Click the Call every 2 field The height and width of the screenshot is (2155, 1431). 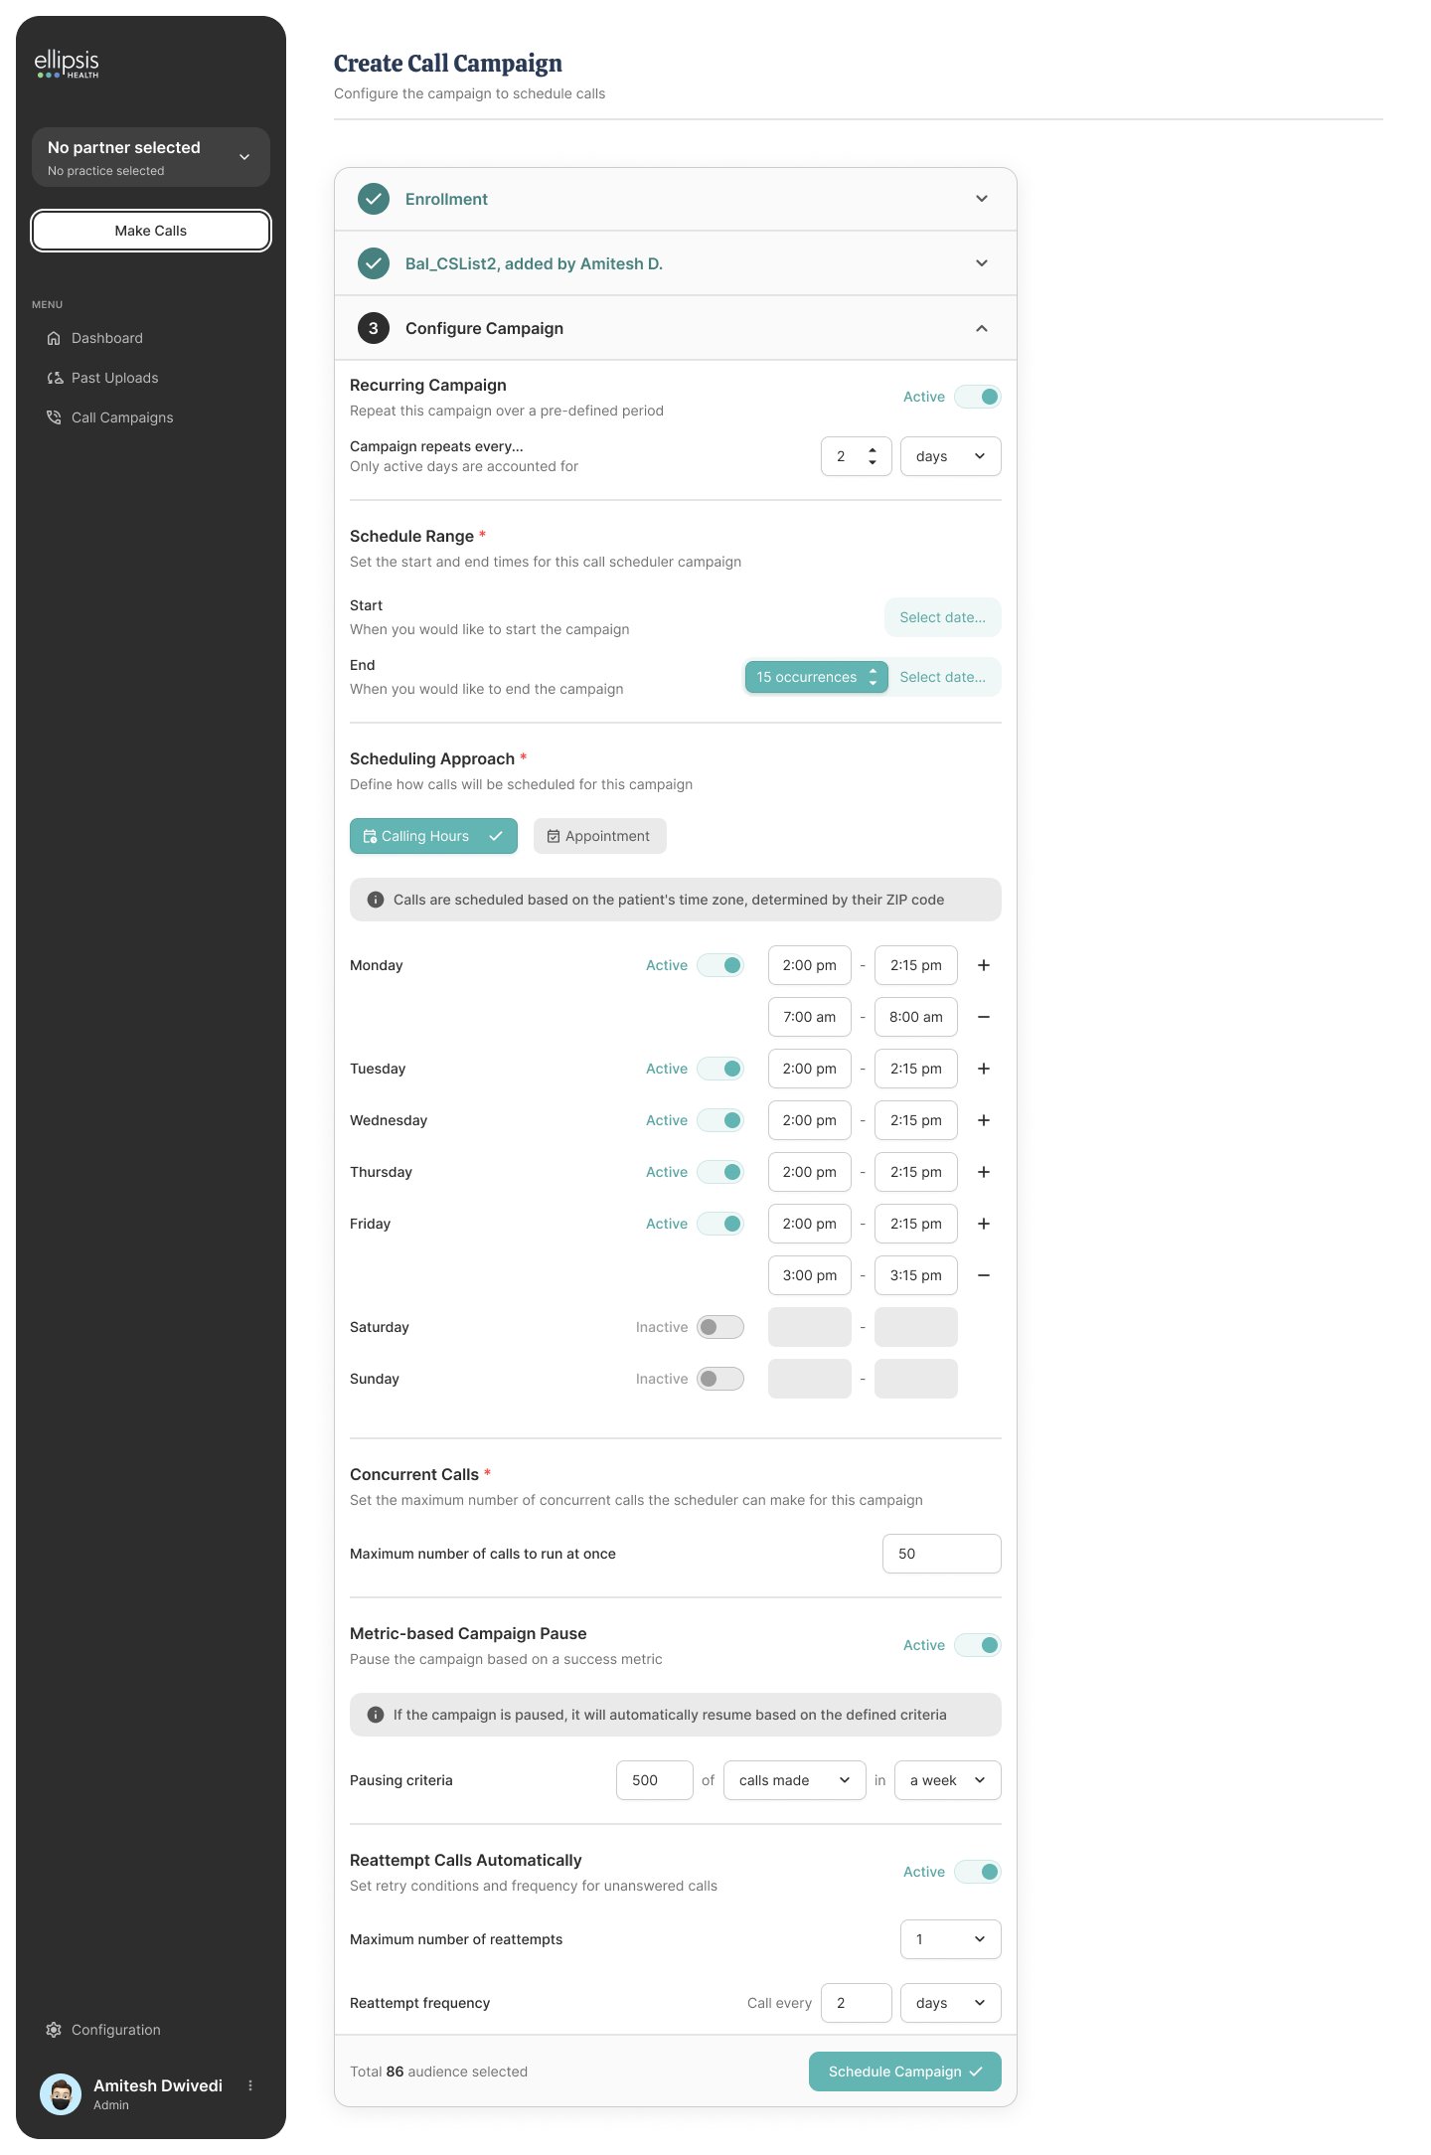point(857,2003)
